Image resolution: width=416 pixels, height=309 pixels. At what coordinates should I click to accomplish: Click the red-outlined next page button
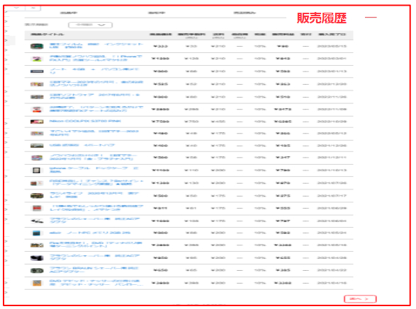coord(360,299)
